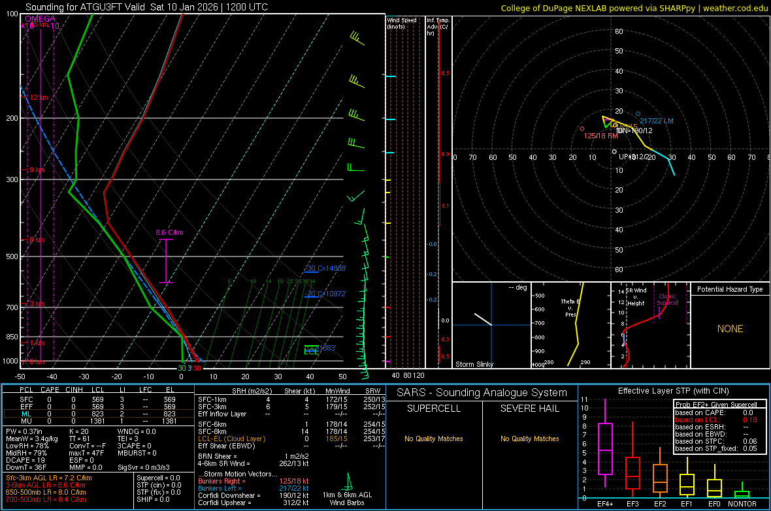Select the MU parcel row

pyautogui.click(x=99, y=420)
